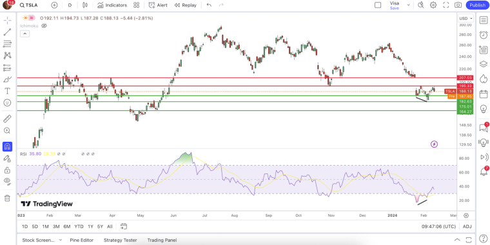490x245 pixels.
Task: Select the ruler measure tool
Action: (8, 119)
